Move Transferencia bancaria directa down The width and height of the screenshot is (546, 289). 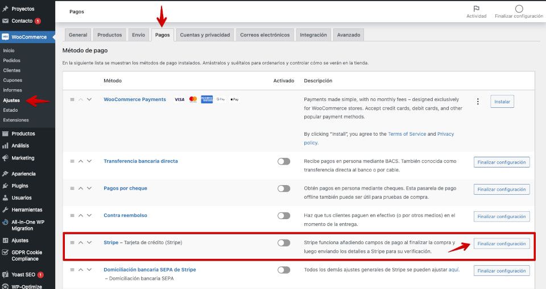coord(89,161)
